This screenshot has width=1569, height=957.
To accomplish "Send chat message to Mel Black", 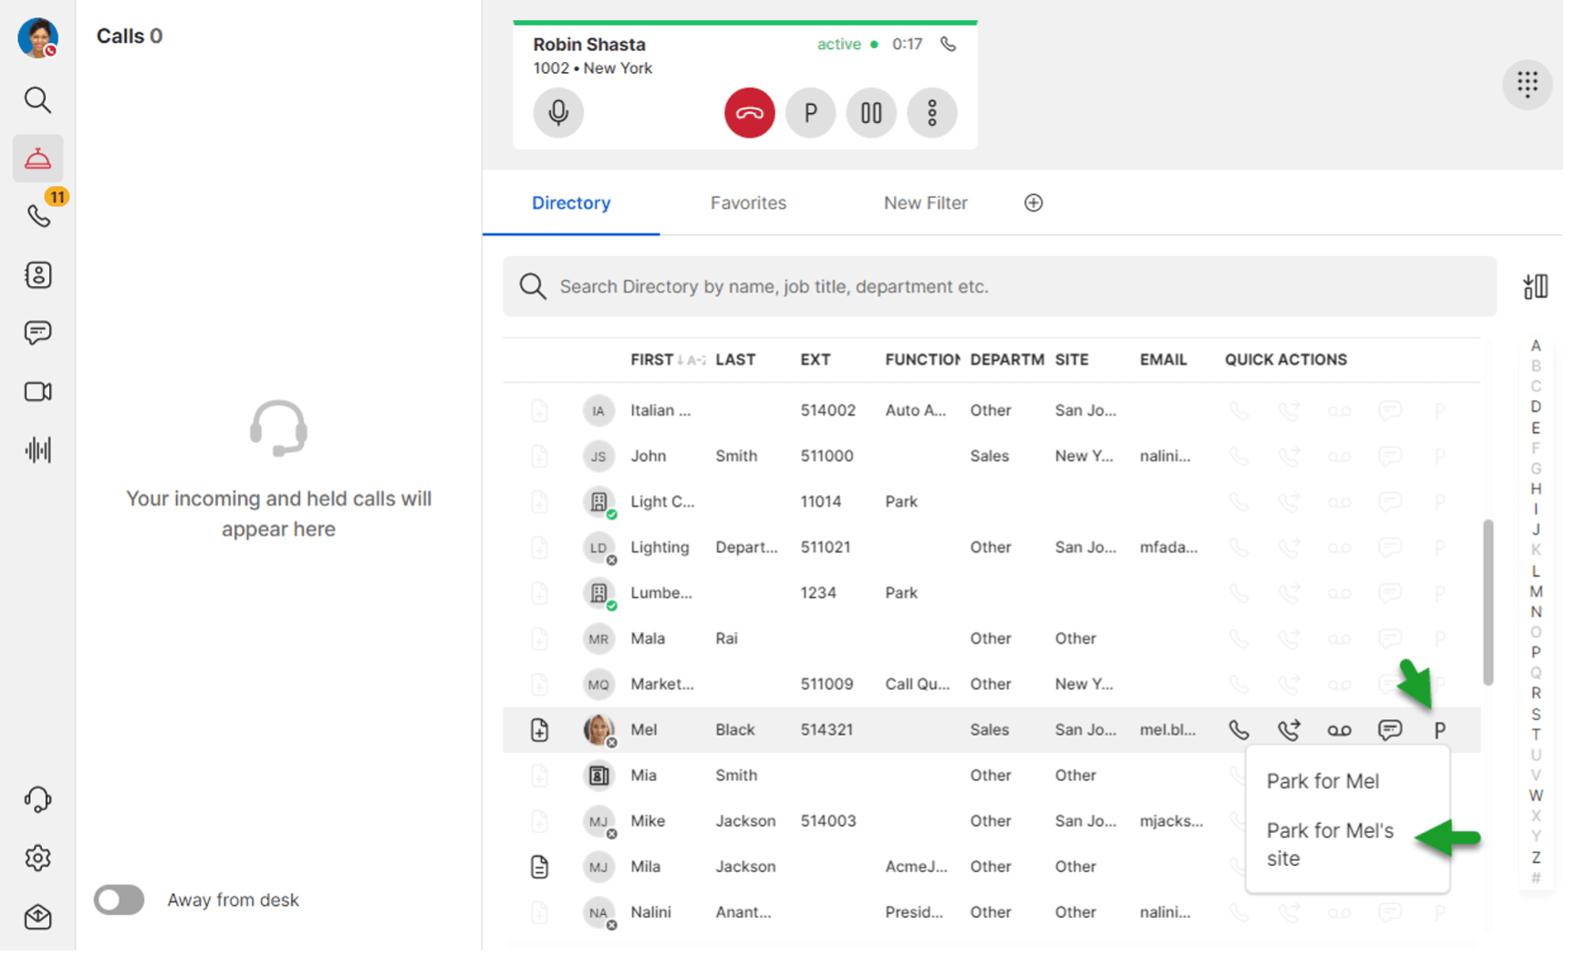I will click(x=1389, y=730).
